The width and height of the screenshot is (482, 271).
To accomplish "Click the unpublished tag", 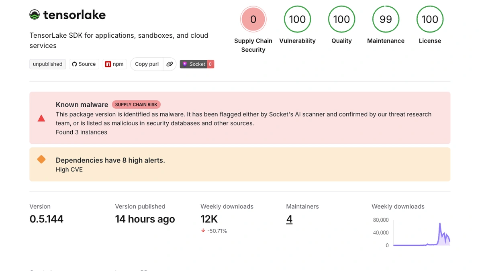I will coord(47,64).
